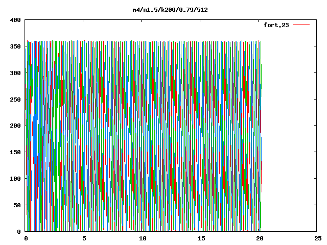Click the y-axis label 200

click(x=15, y=126)
